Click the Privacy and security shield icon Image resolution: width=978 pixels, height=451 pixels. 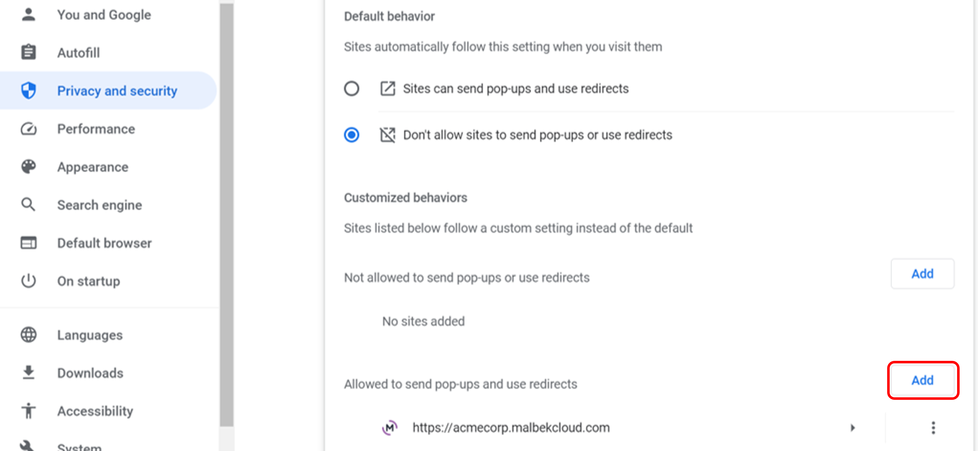(x=28, y=91)
